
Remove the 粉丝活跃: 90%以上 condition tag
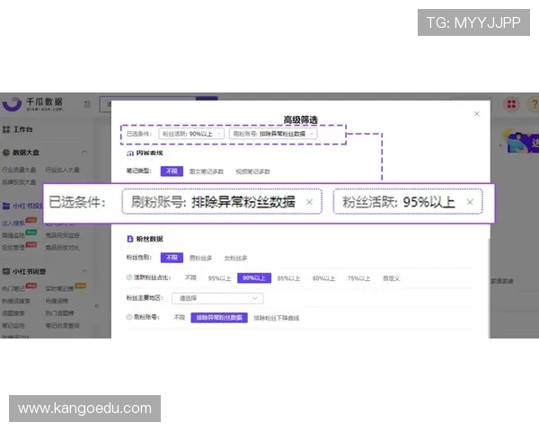coord(219,134)
